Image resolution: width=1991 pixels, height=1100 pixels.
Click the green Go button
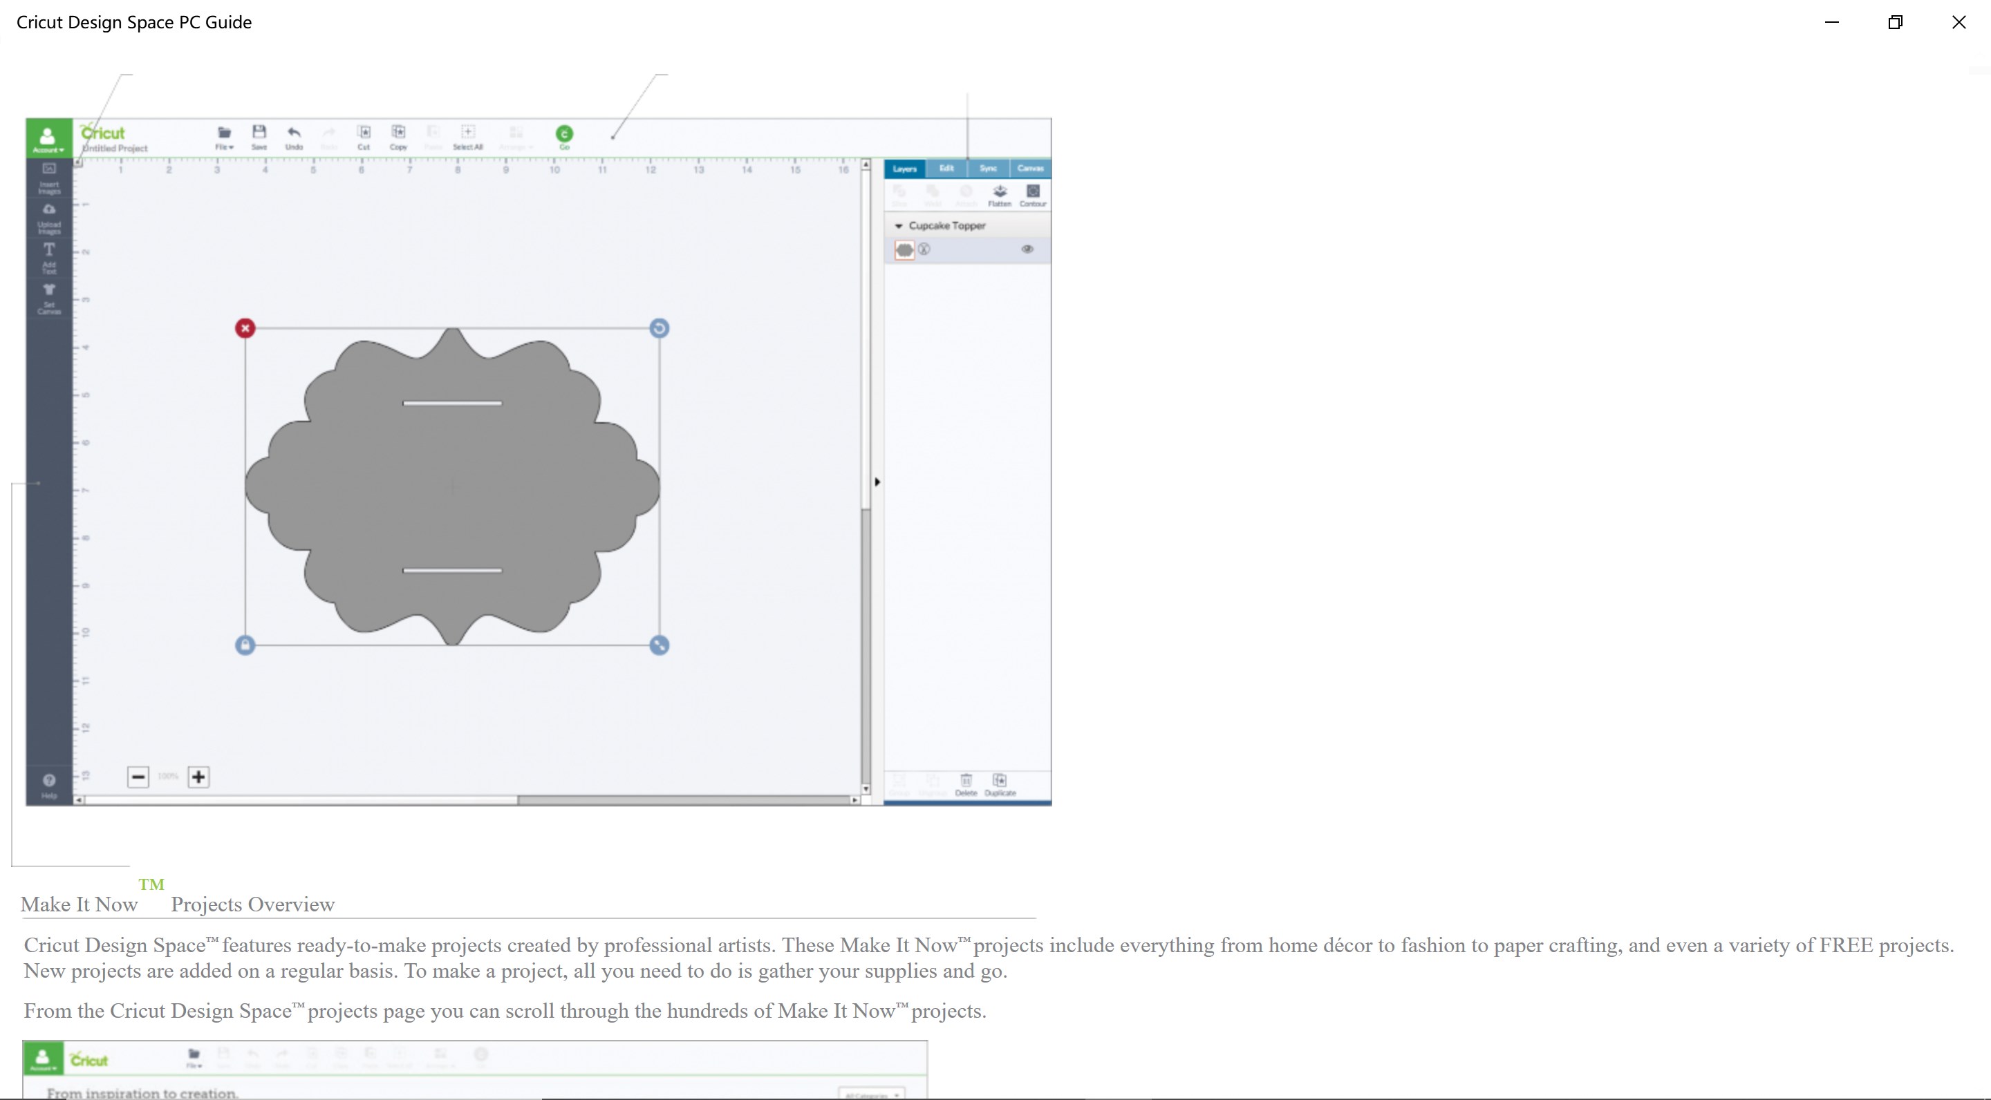coord(564,135)
